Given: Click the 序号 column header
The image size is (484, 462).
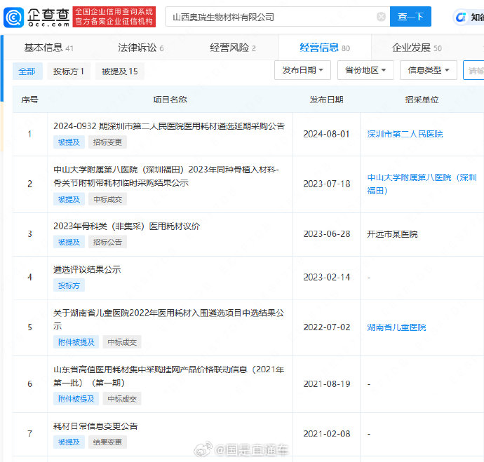Looking at the screenshot, I should click(x=30, y=100).
